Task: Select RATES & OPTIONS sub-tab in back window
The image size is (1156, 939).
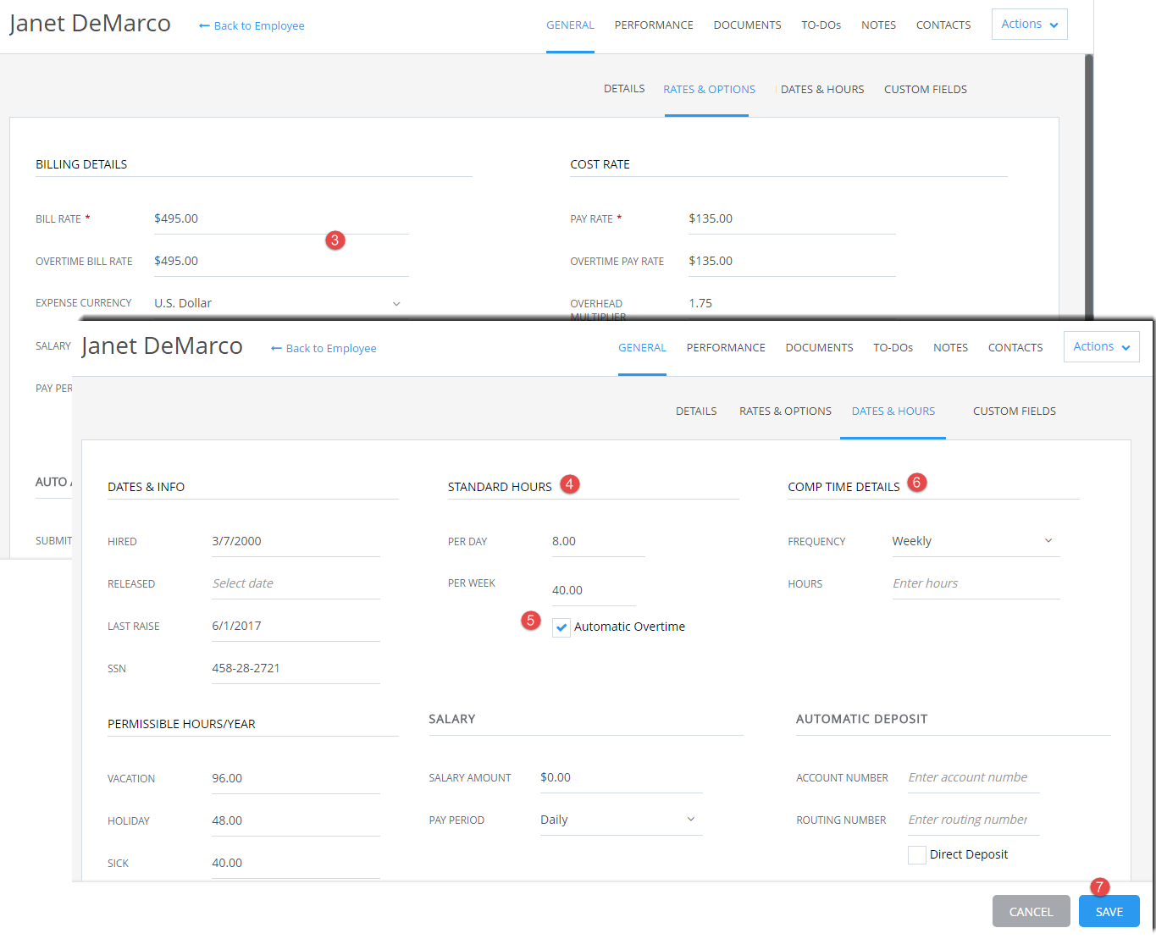Action: tap(709, 89)
